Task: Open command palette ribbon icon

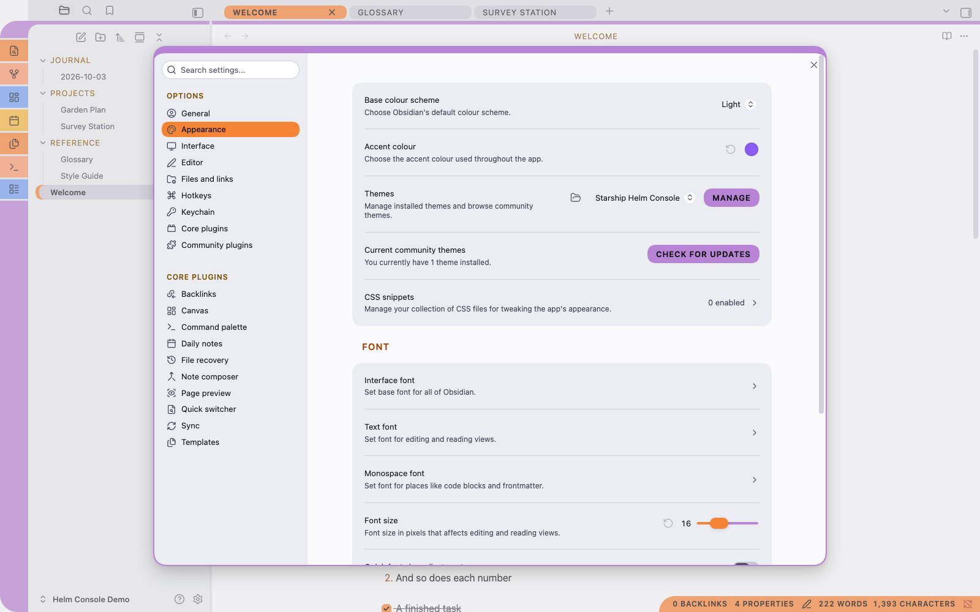Action: (x=14, y=166)
